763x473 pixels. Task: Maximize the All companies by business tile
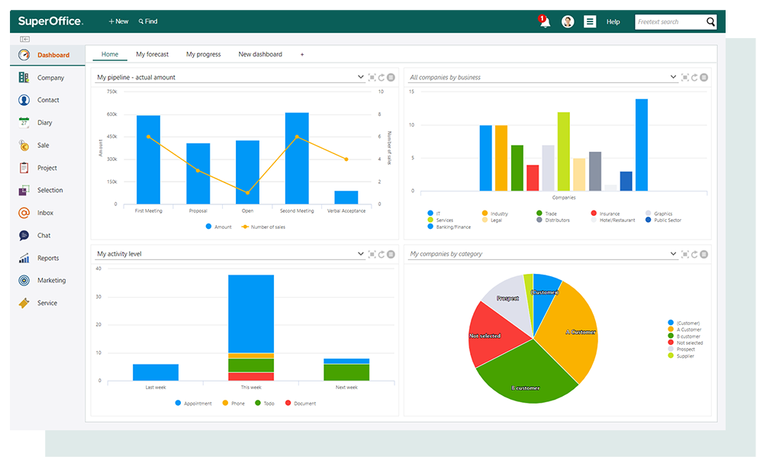click(684, 77)
